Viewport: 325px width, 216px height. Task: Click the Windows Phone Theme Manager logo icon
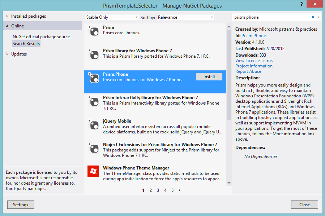click(x=93, y=171)
